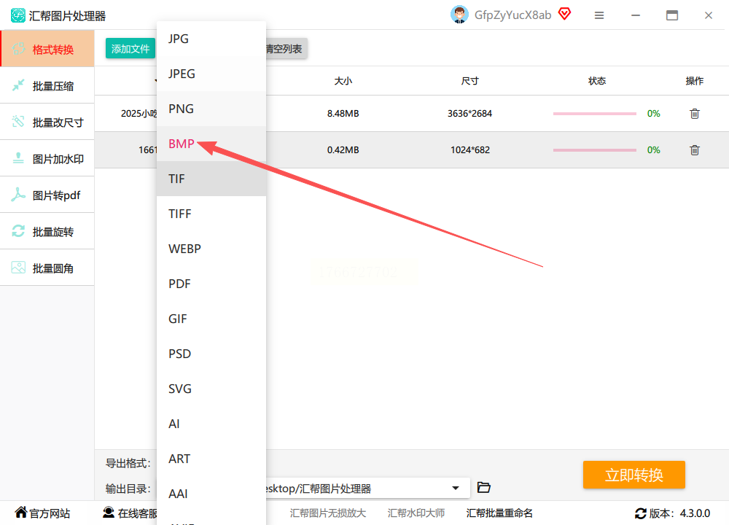Click the version refresh icon

641,513
